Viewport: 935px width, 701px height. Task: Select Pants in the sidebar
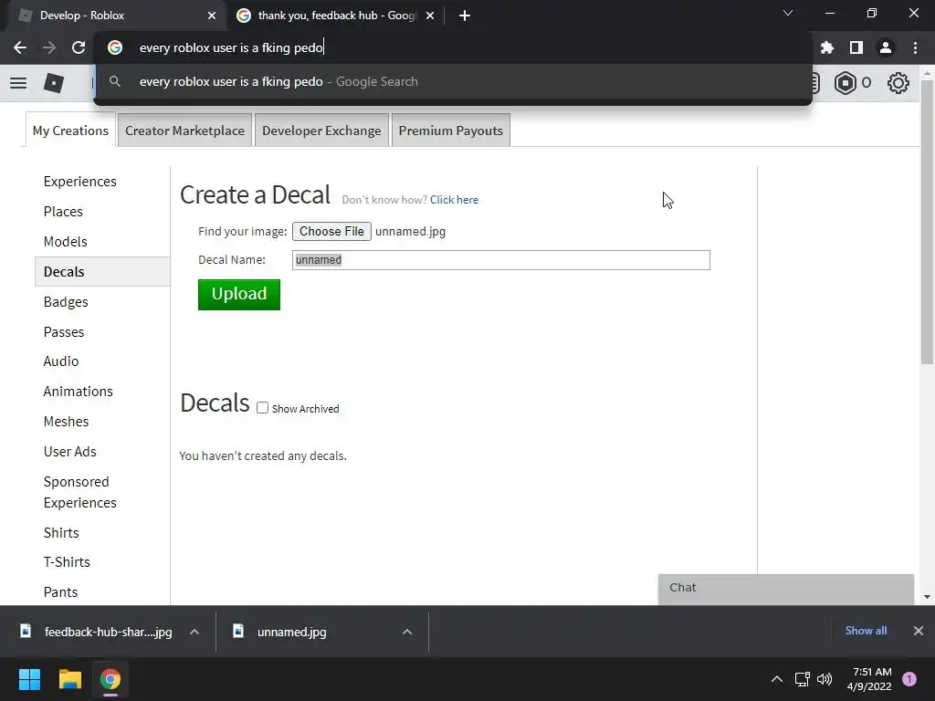(61, 591)
